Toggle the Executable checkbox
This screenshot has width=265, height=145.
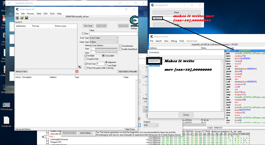[x=103, y=56]
